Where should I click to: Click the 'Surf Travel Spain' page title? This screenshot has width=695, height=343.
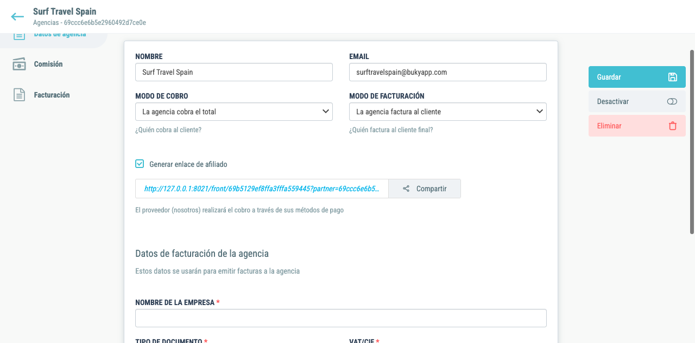pos(65,11)
